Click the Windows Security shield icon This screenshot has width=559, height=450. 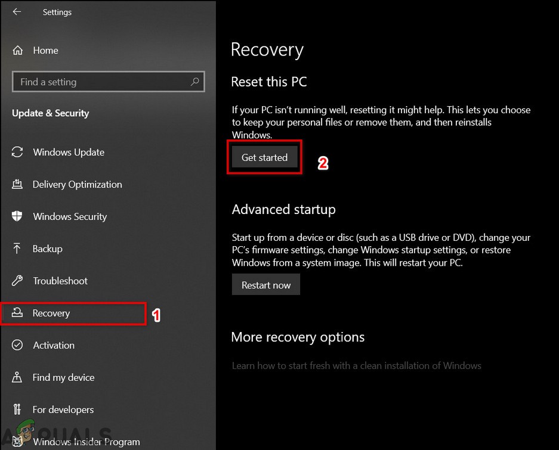[17, 216]
